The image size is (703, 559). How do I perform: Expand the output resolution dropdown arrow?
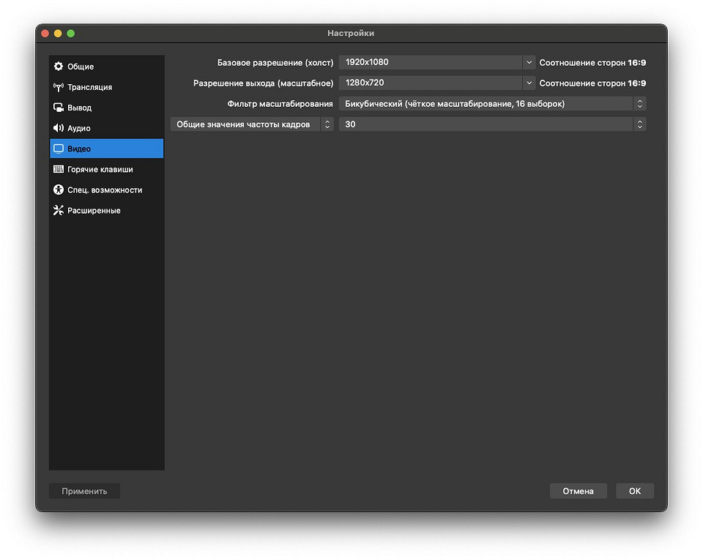click(529, 83)
